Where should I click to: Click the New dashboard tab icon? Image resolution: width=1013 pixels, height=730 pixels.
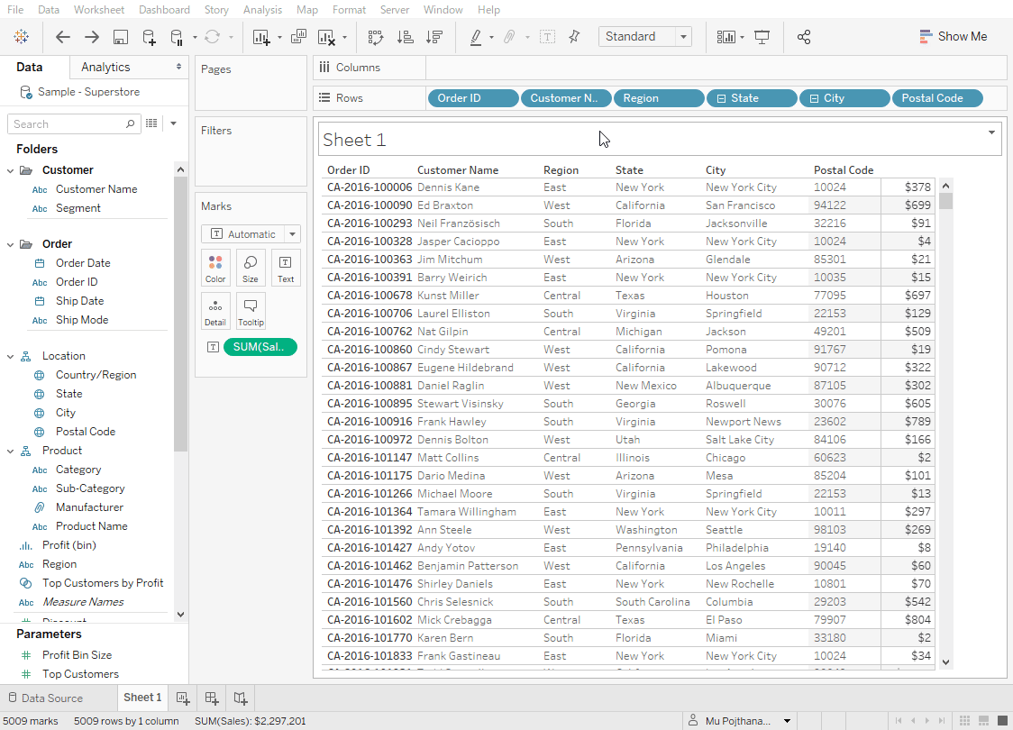(x=212, y=698)
